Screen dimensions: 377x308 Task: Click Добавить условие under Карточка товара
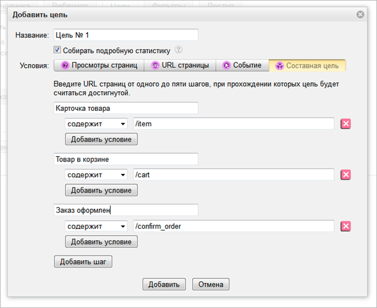101,139
